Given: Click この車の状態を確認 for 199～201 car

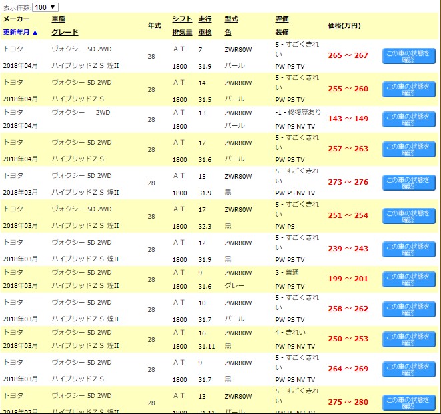Looking at the screenshot, I should click(x=409, y=279).
